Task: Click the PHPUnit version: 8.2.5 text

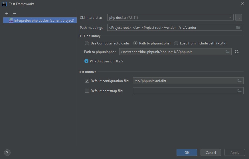Action: [106, 61]
